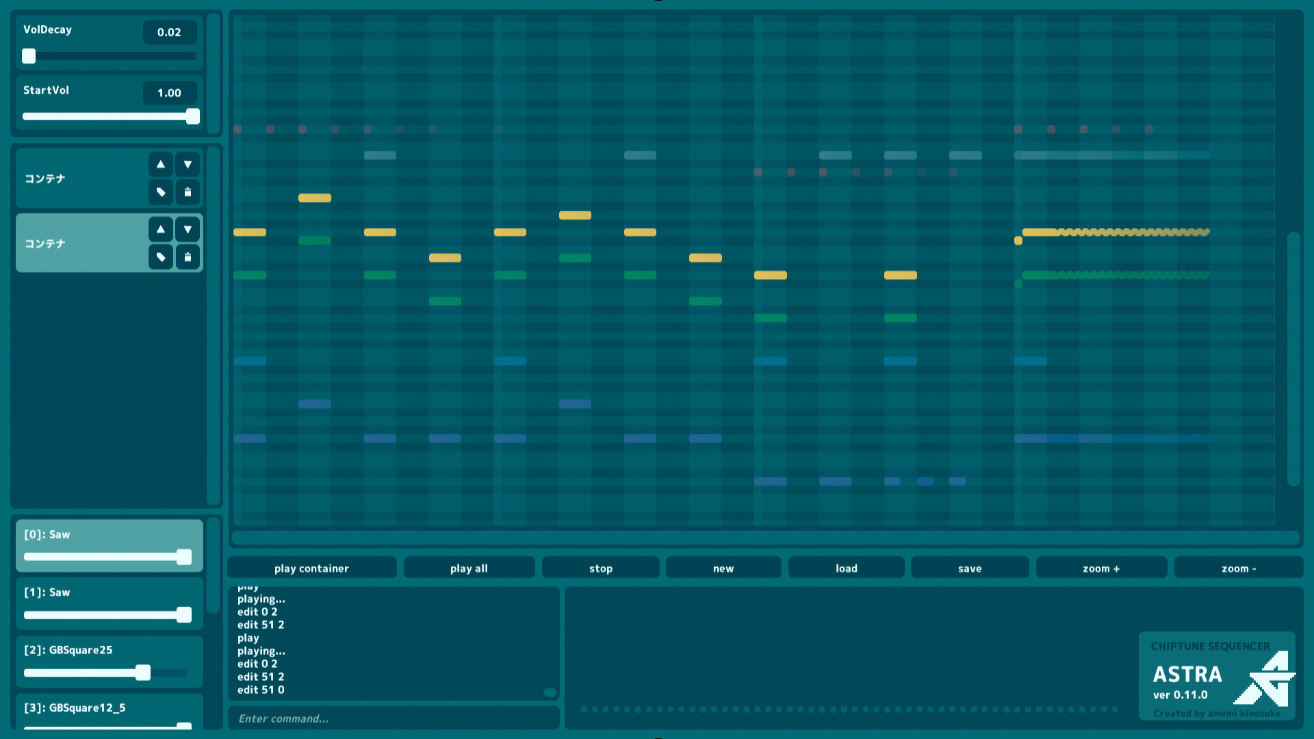This screenshot has height=739, width=1314.
Task: Open the rename tag icon on first コンテナ
Action: click(x=160, y=192)
